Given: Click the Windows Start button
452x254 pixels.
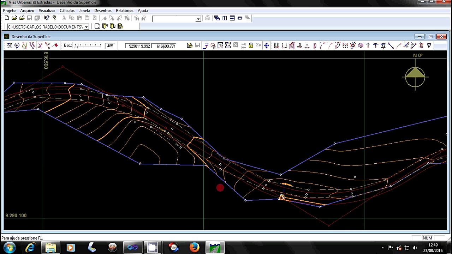Looking at the screenshot, I should pos(9,248).
